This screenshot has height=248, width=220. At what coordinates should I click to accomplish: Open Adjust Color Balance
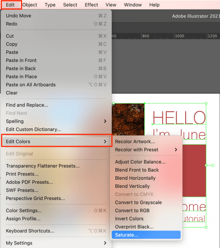pyautogui.click(x=146, y=162)
